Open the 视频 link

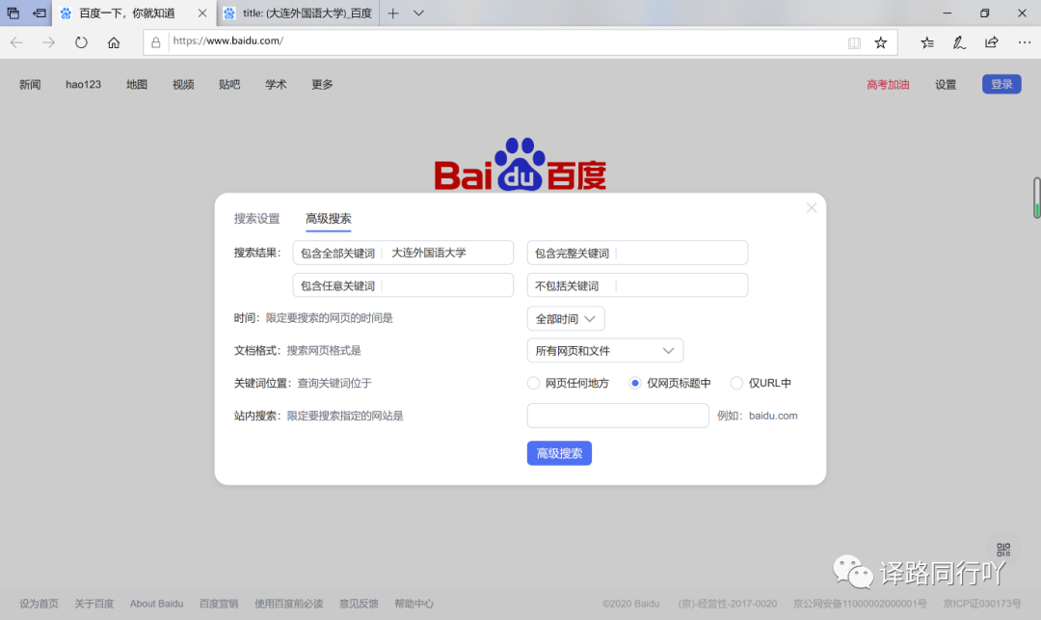click(x=183, y=84)
